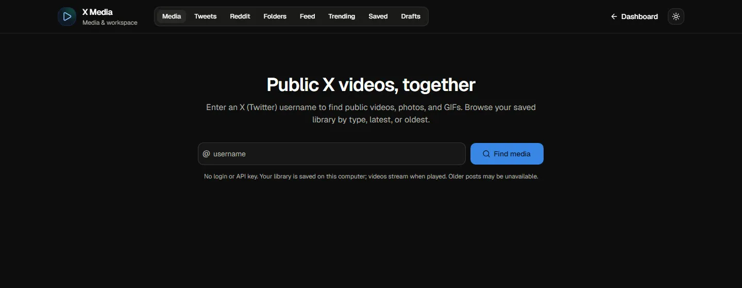Open the Trending tab
The width and height of the screenshot is (742, 288).
pyautogui.click(x=342, y=16)
